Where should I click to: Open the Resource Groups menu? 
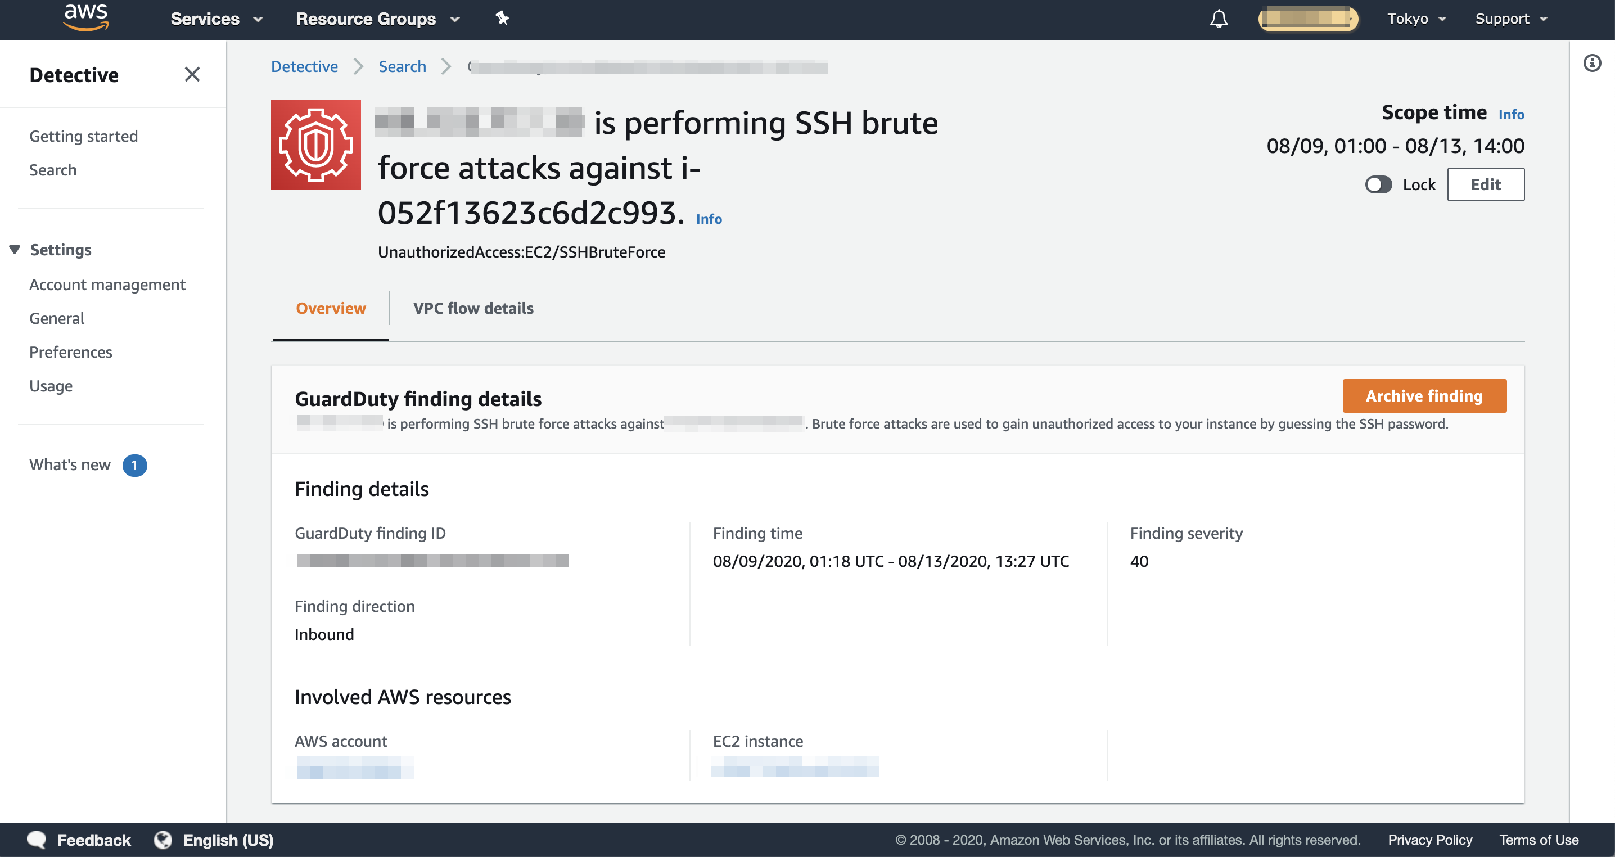378,19
